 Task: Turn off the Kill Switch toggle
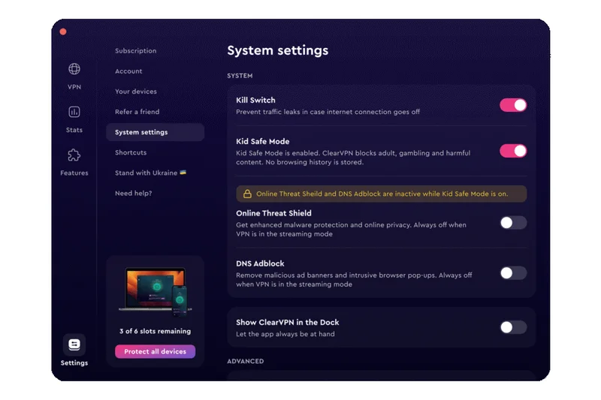click(513, 105)
